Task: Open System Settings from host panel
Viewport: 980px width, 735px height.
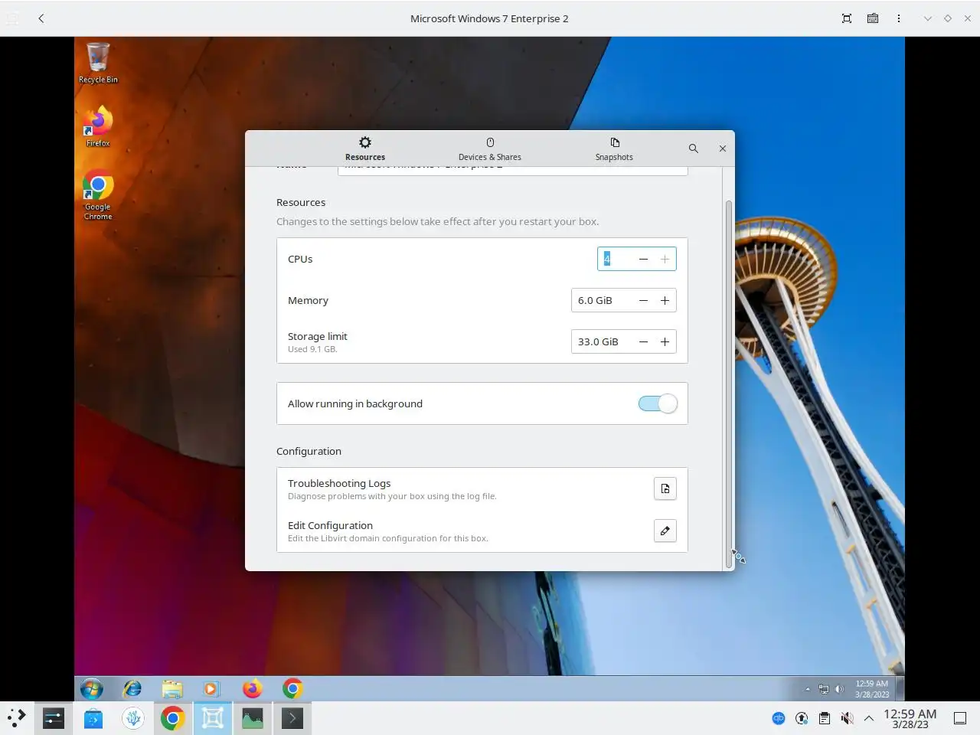Action: coord(54,718)
